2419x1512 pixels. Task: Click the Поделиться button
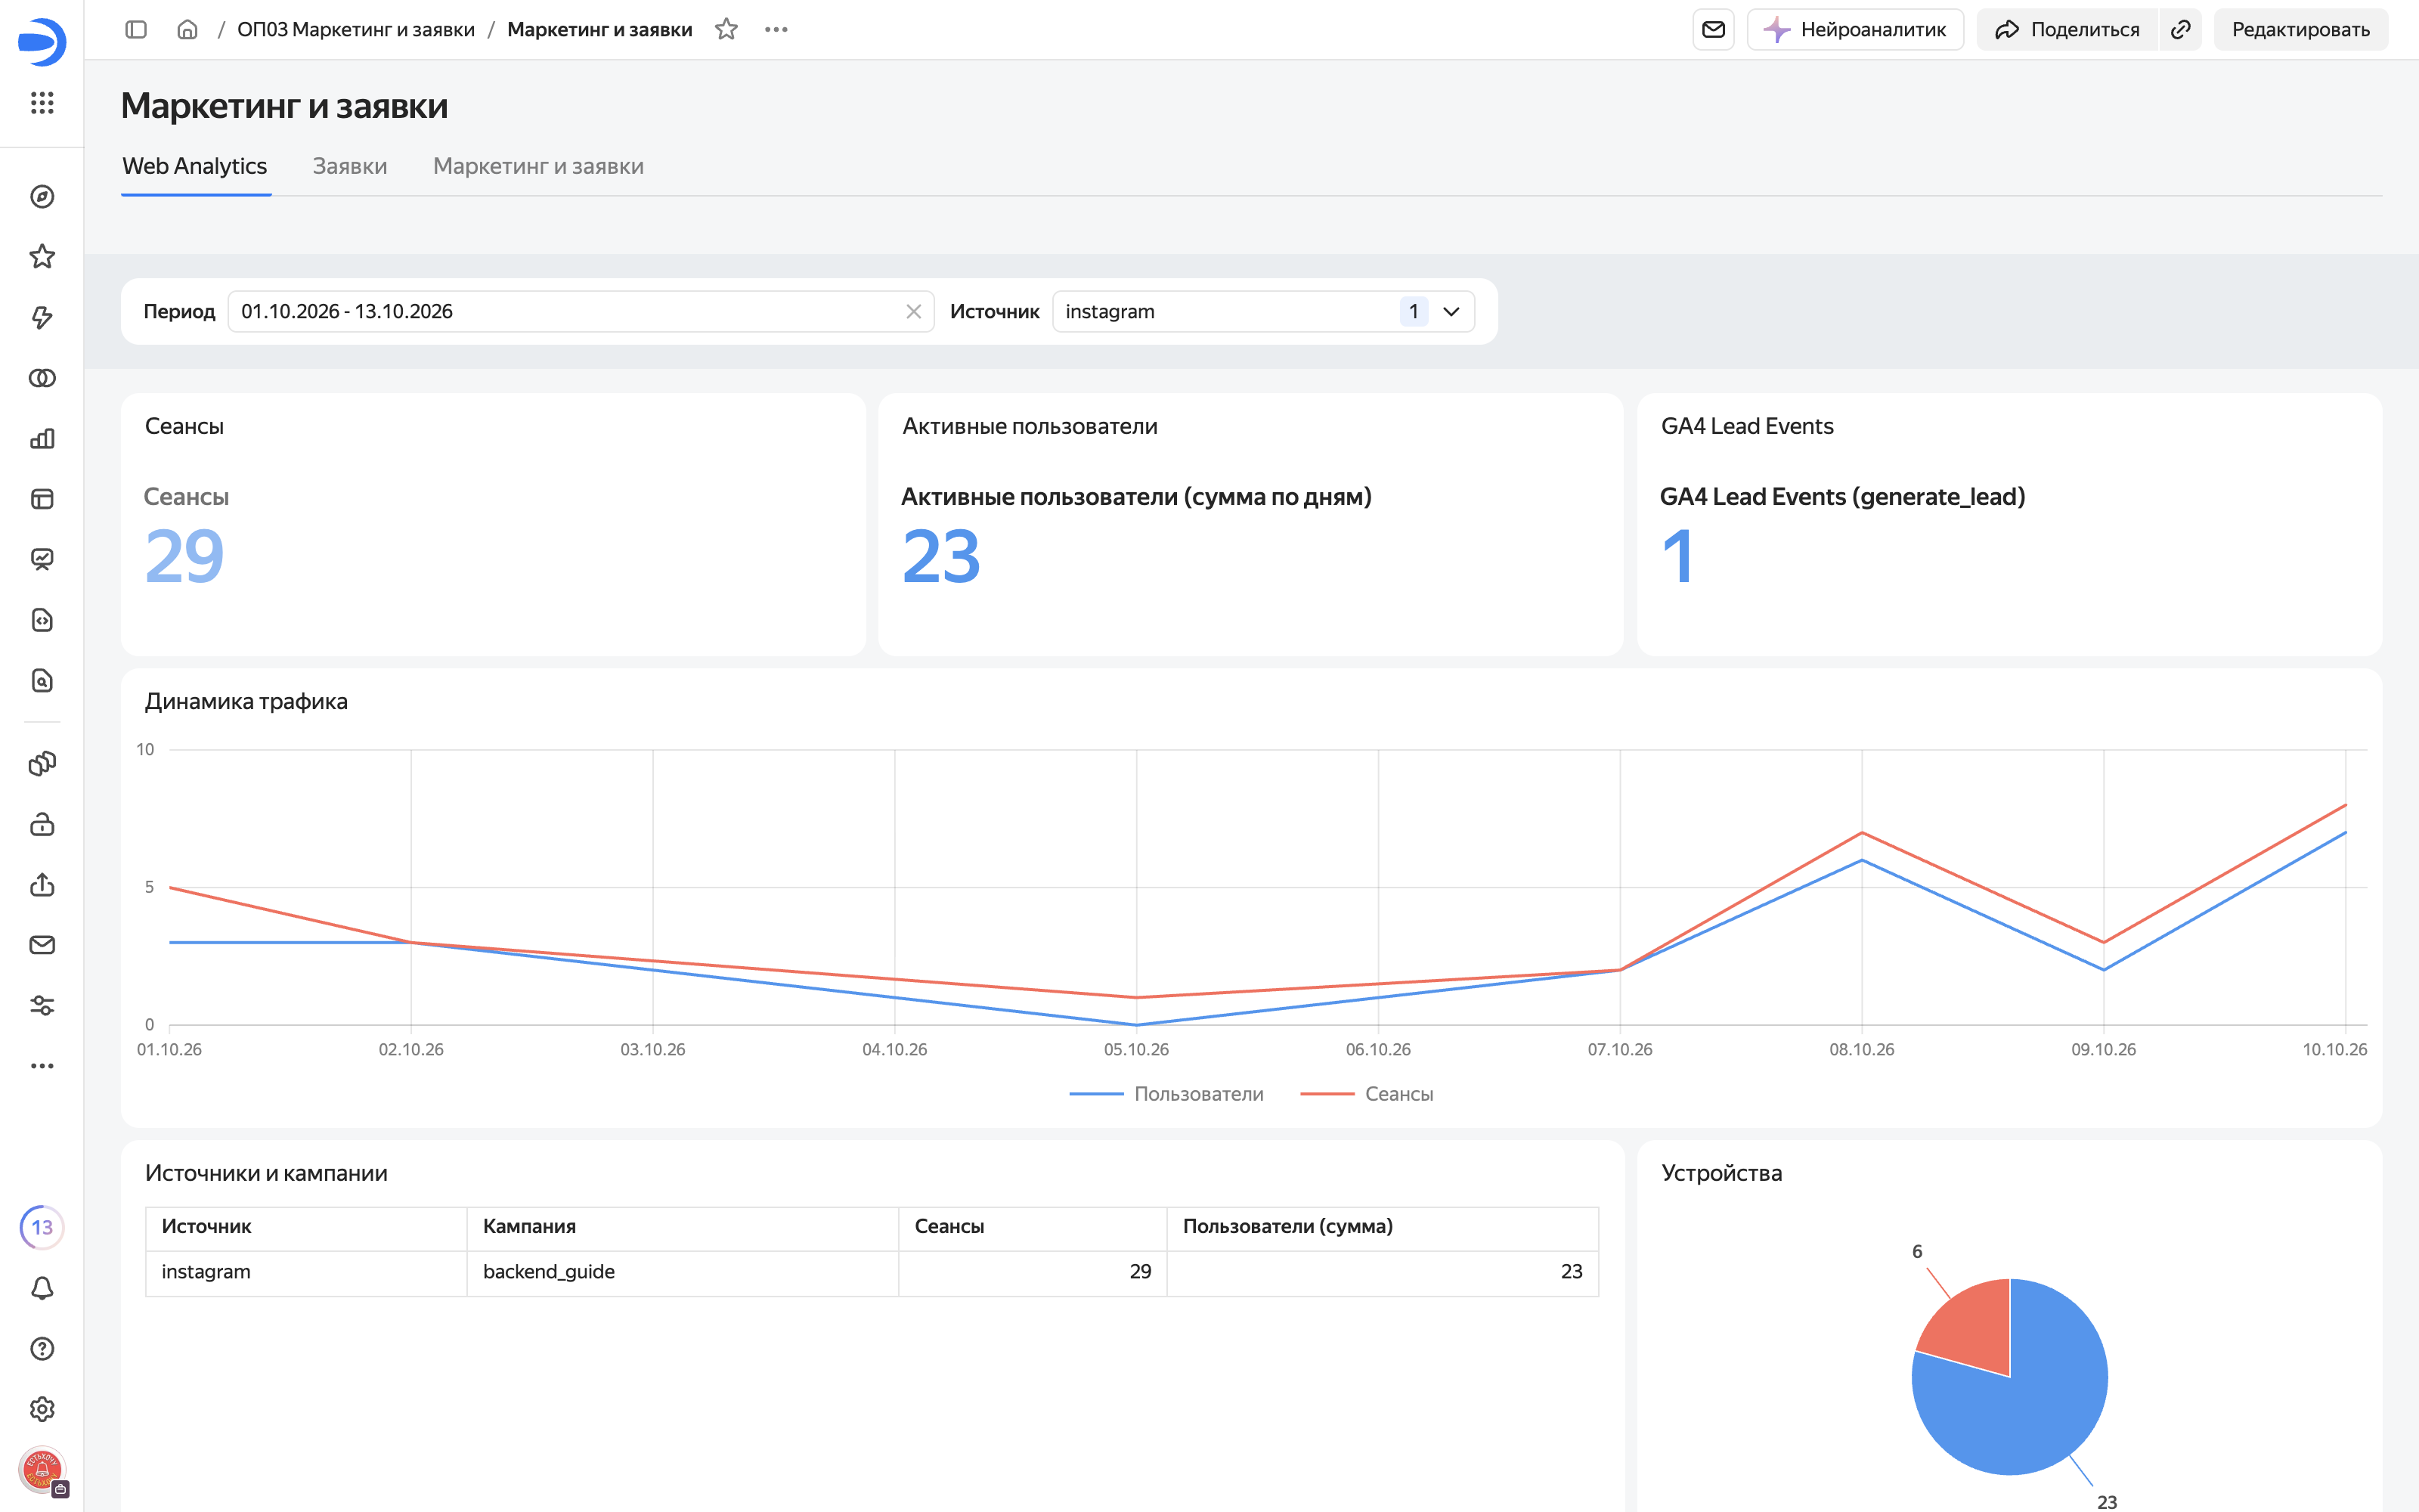[x=2067, y=30]
